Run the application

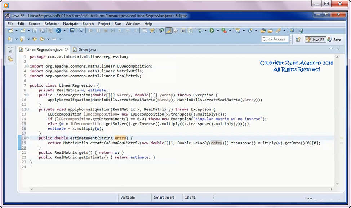tap(212, 30)
